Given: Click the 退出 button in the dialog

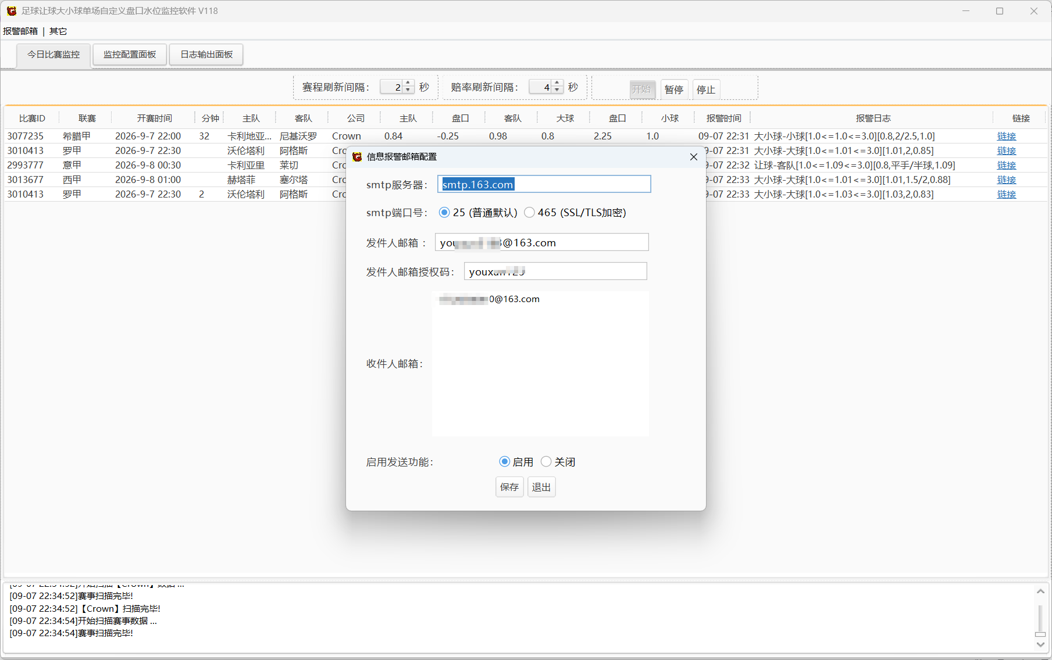Looking at the screenshot, I should [x=541, y=487].
